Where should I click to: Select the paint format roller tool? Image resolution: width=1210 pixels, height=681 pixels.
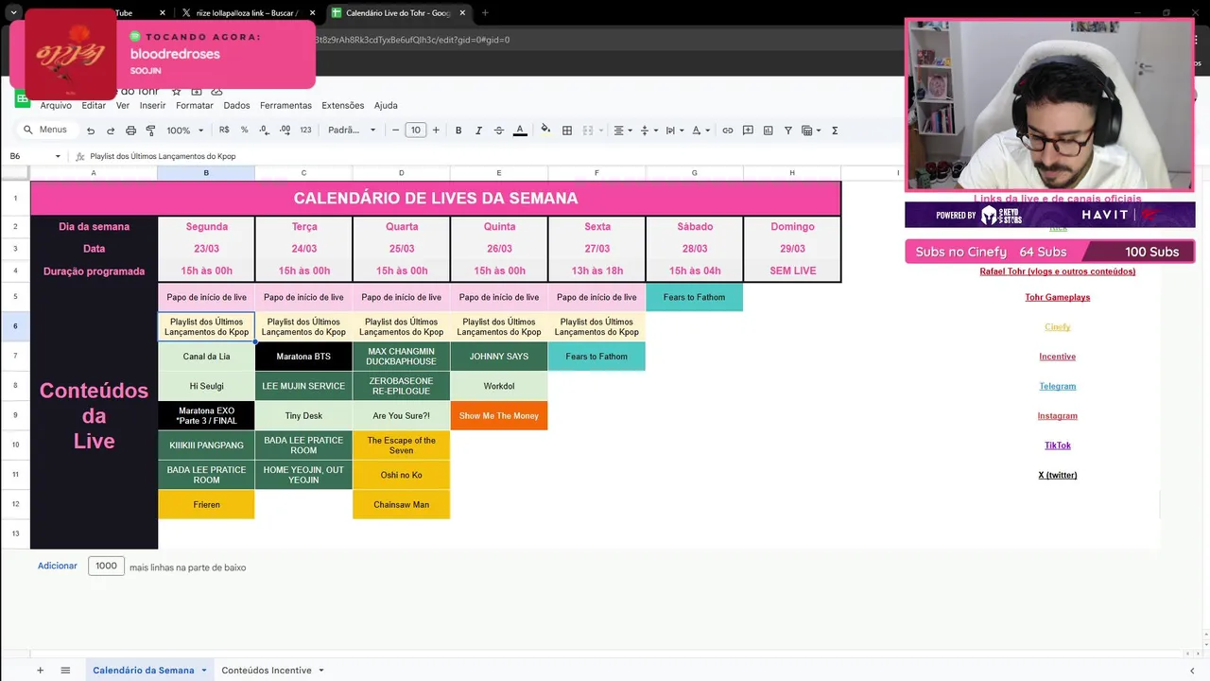pyautogui.click(x=150, y=131)
